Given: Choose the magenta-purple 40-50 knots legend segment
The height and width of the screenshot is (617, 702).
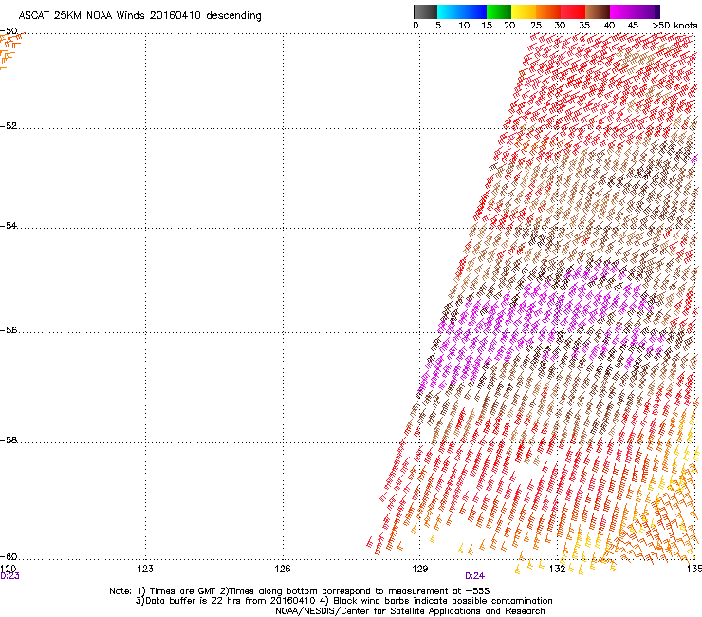Looking at the screenshot, I should 635,11.
